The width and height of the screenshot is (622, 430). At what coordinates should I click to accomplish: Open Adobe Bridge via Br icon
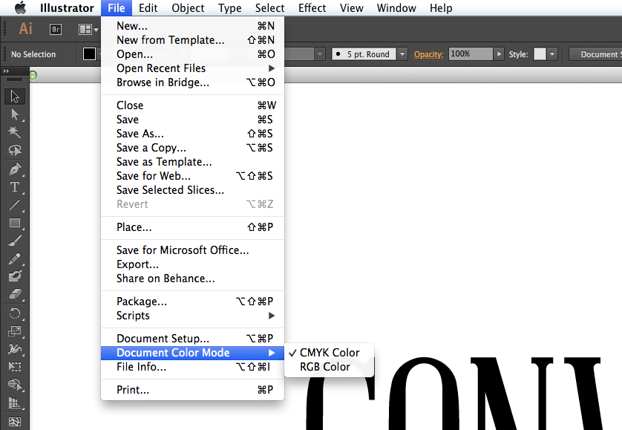[x=56, y=29]
